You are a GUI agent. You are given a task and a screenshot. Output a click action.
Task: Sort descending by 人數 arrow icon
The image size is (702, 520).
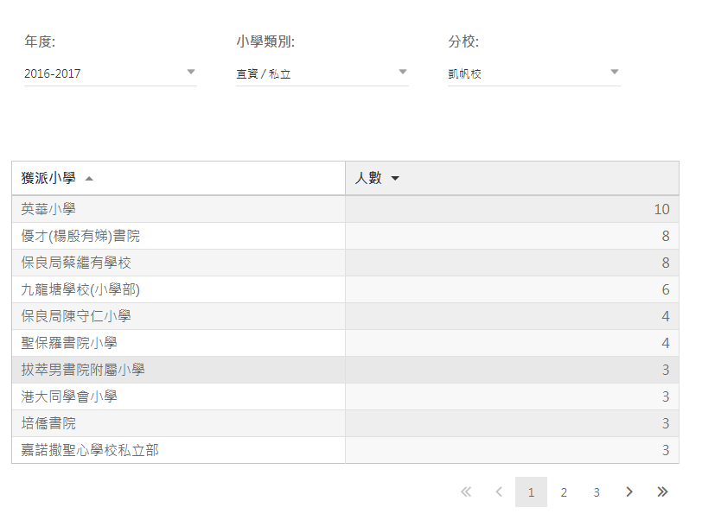pyautogui.click(x=395, y=179)
